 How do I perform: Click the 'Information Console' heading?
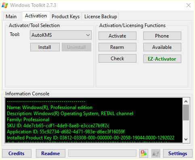pos(27,94)
